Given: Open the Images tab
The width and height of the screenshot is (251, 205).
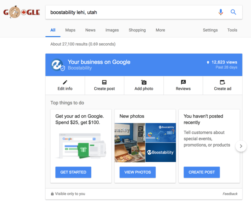Looking at the screenshot, I should tap(112, 30).
